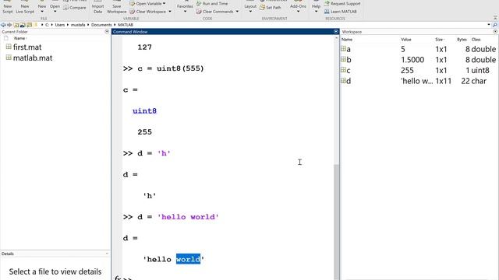Click the uint8 class link in Command Window

coord(144,110)
